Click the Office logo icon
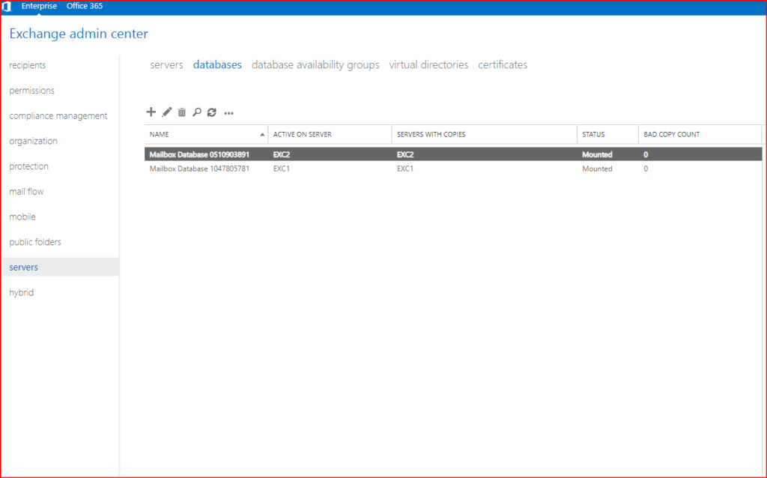The width and height of the screenshot is (767, 478). [x=7, y=6]
